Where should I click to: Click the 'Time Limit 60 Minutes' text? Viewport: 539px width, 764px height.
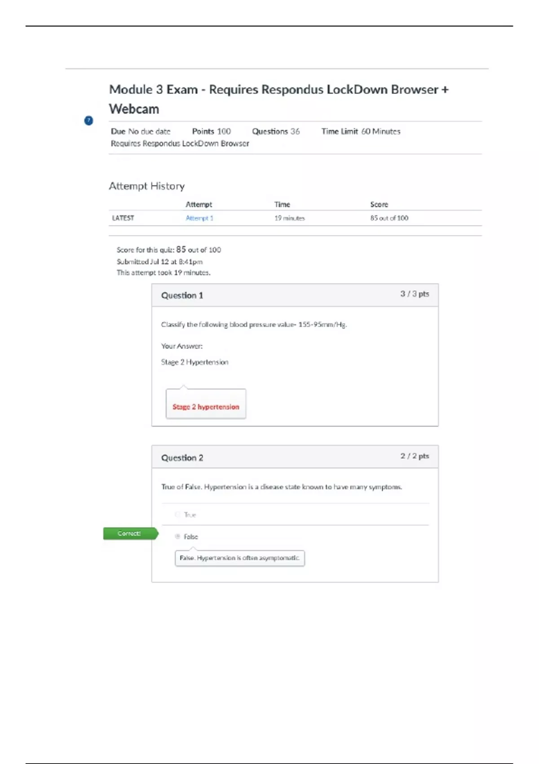361,131
